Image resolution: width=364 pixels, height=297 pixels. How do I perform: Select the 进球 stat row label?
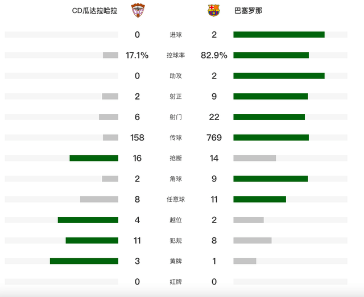pos(176,35)
